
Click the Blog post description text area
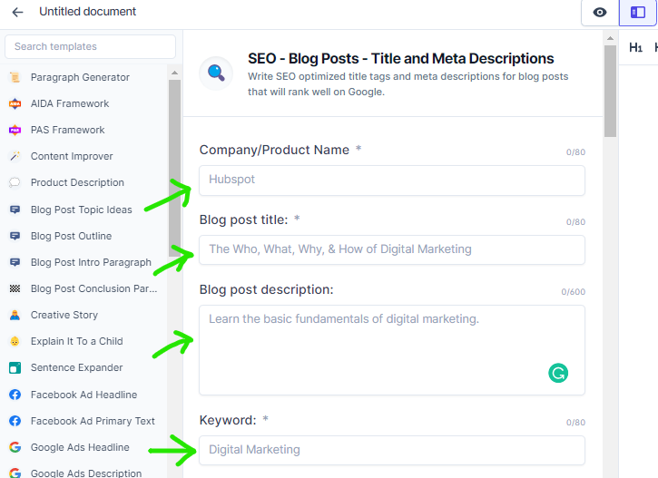pos(392,350)
